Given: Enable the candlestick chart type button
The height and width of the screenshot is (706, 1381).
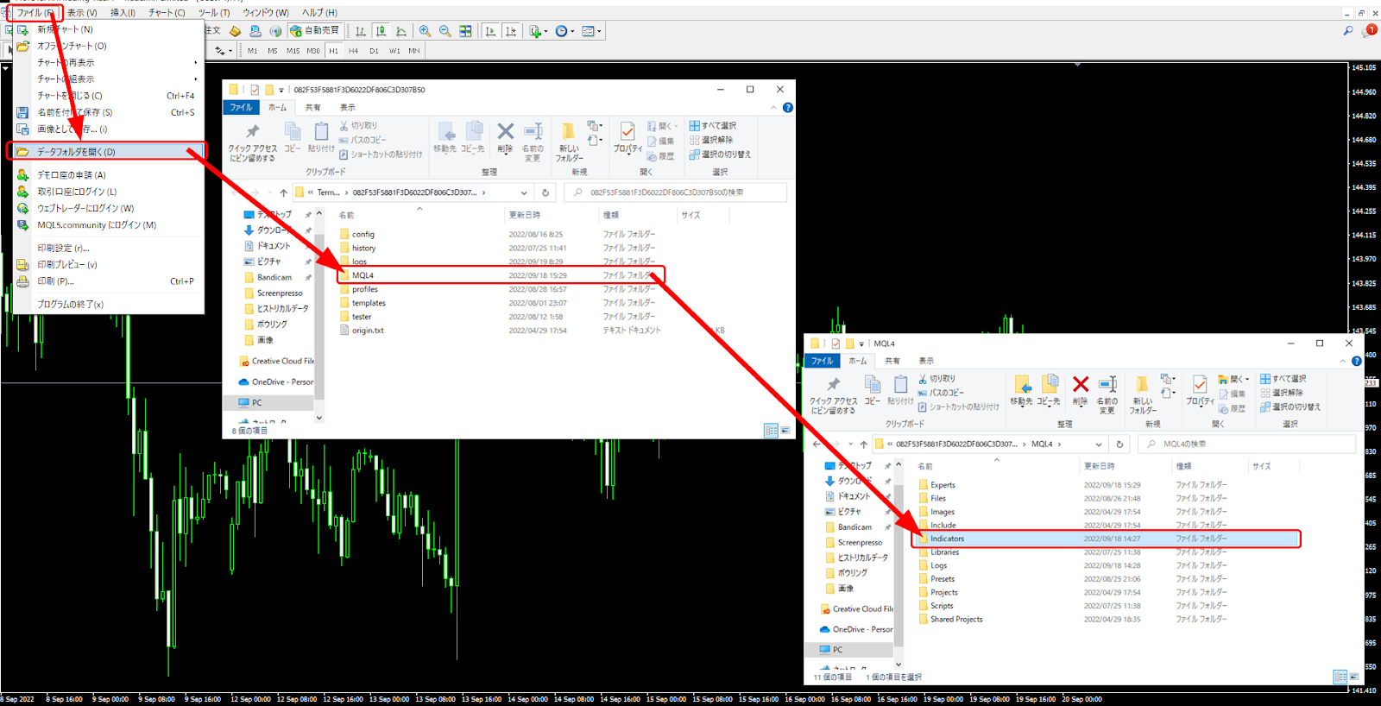Looking at the screenshot, I should click(381, 31).
